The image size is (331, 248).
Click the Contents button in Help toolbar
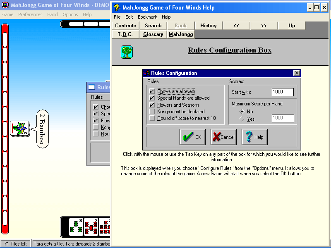click(x=125, y=26)
